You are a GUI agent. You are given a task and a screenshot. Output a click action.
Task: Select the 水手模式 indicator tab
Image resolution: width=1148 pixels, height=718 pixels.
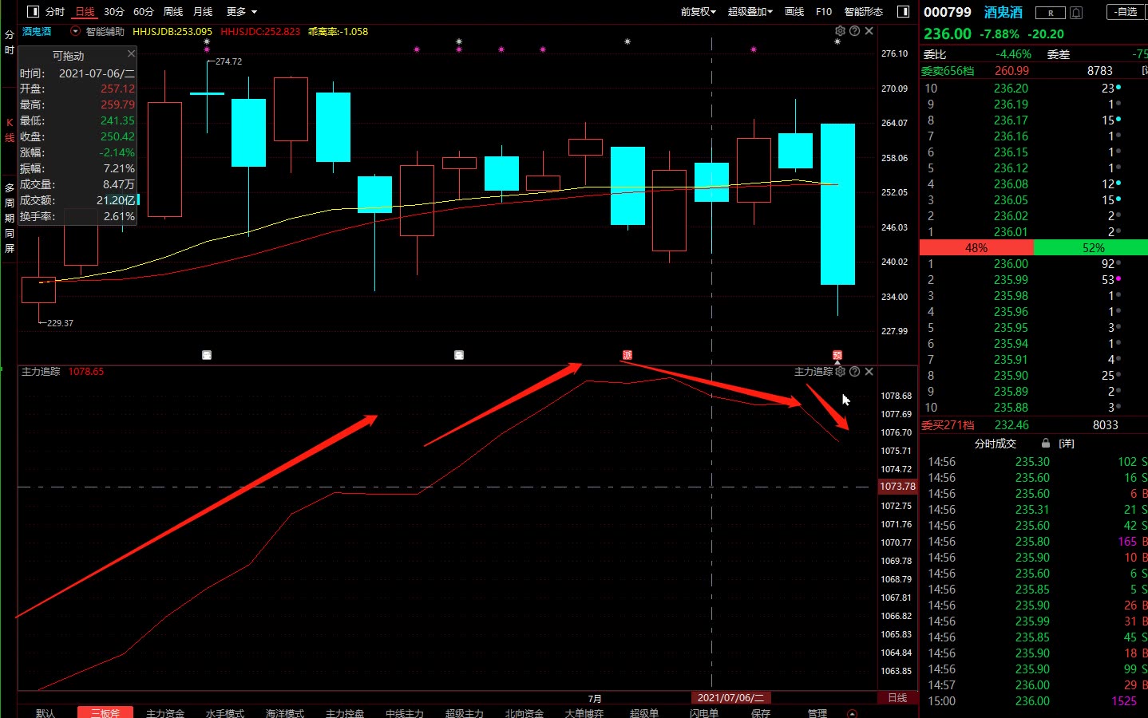click(x=225, y=713)
